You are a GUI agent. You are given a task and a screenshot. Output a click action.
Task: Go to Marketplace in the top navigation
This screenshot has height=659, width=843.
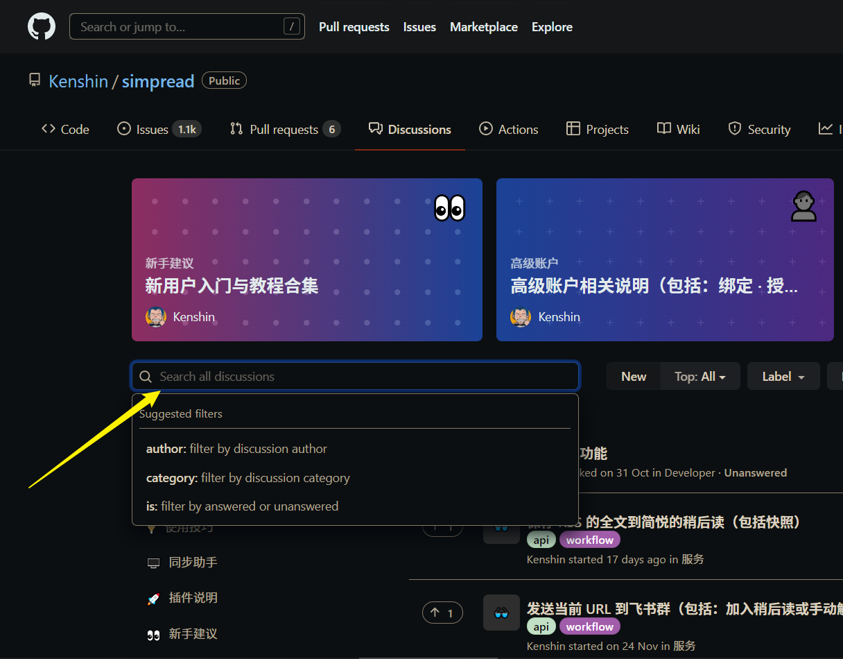pyautogui.click(x=484, y=27)
